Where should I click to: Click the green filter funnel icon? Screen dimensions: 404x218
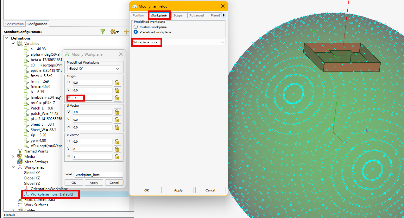click(103, 32)
